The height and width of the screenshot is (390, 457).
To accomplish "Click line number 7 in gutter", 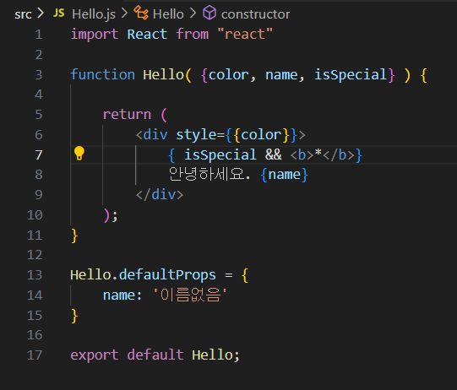I will pos(39,155).
